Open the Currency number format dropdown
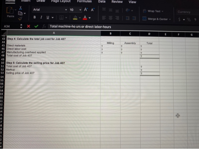 tap(188, 12)
